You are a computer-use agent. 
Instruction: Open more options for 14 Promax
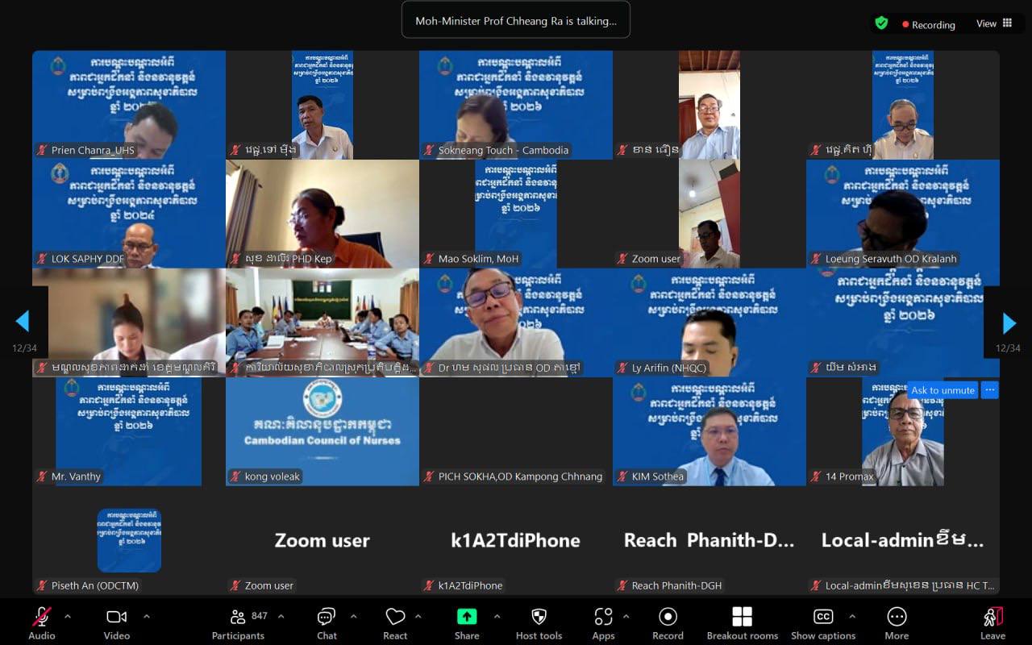click(x=990, y=390)
